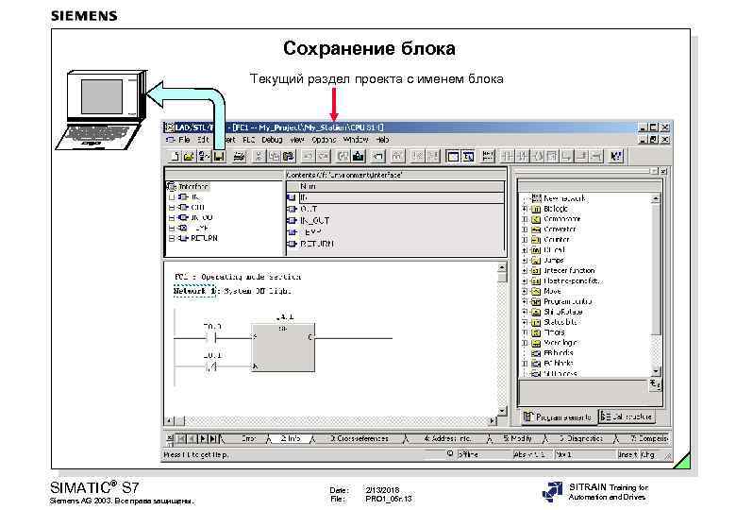The image size is (736, 510).
Task: Print the block using printer icon
Action: [240, 157]
